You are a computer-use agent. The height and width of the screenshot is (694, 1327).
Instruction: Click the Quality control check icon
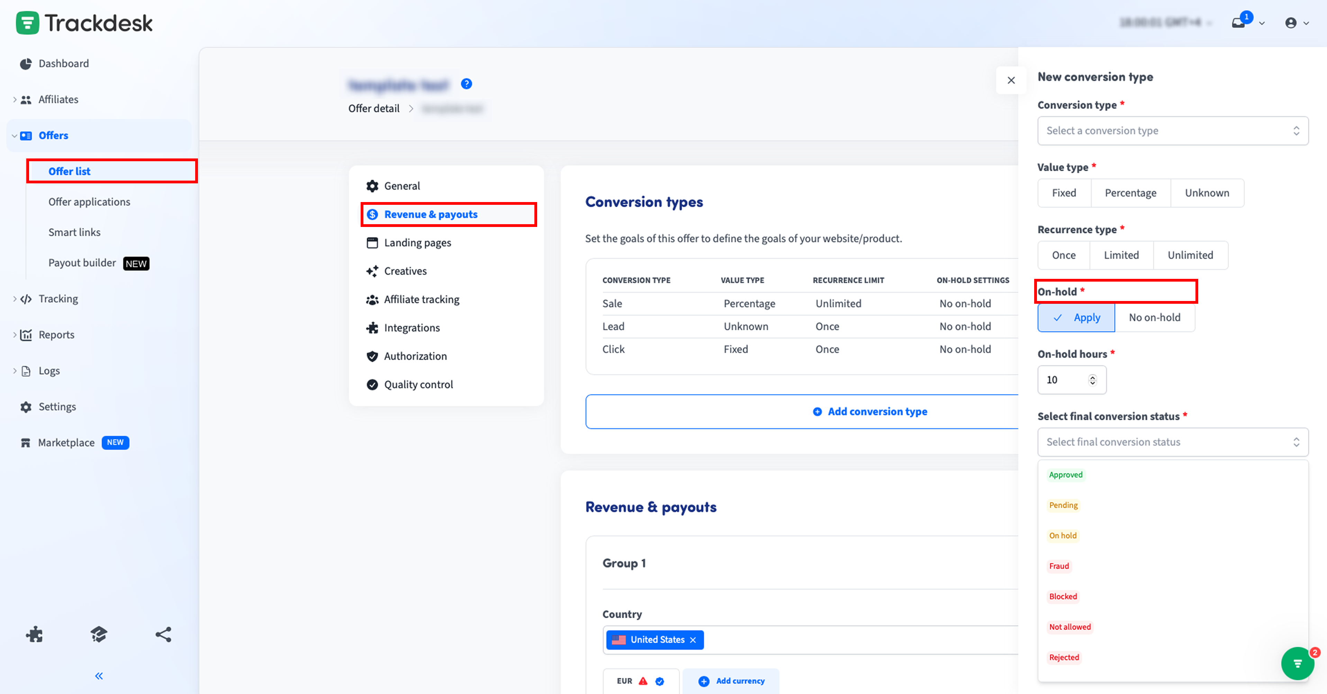point(372,385)
